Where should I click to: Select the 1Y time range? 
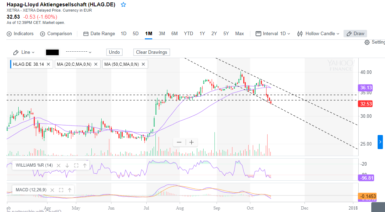[x=202, y=34]
